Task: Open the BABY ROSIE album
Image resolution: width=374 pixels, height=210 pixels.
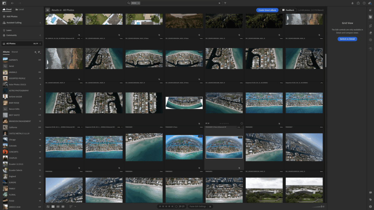Action: click(x=22, y=103)
